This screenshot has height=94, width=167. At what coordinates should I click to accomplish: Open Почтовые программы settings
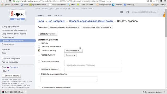11,58
